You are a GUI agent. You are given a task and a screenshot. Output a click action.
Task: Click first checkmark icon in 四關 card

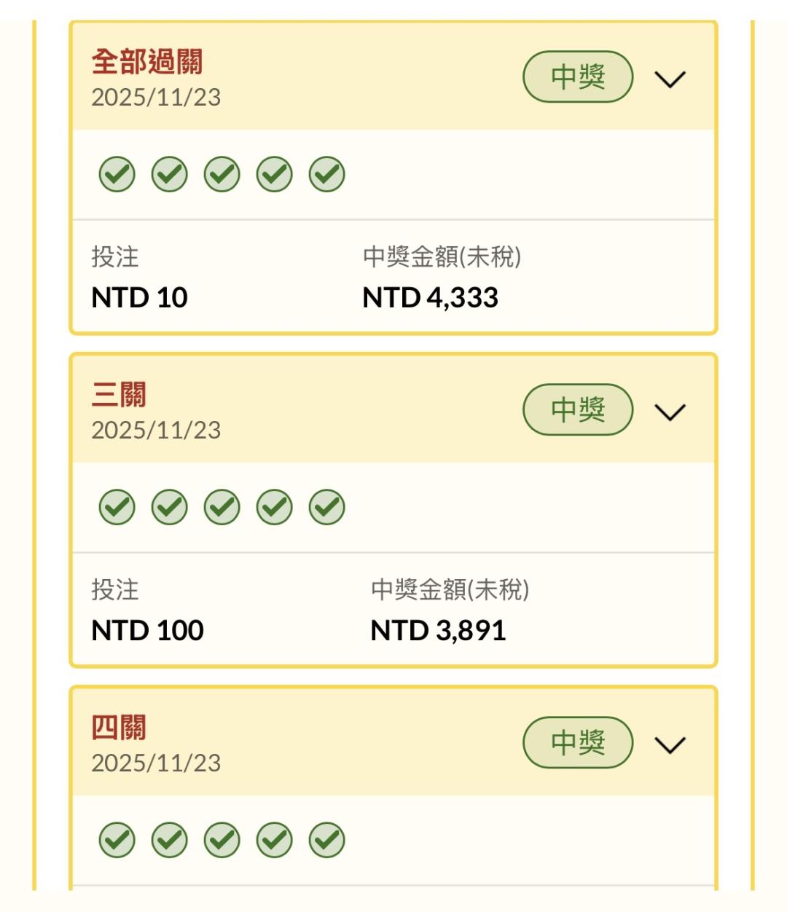(117, 840)
